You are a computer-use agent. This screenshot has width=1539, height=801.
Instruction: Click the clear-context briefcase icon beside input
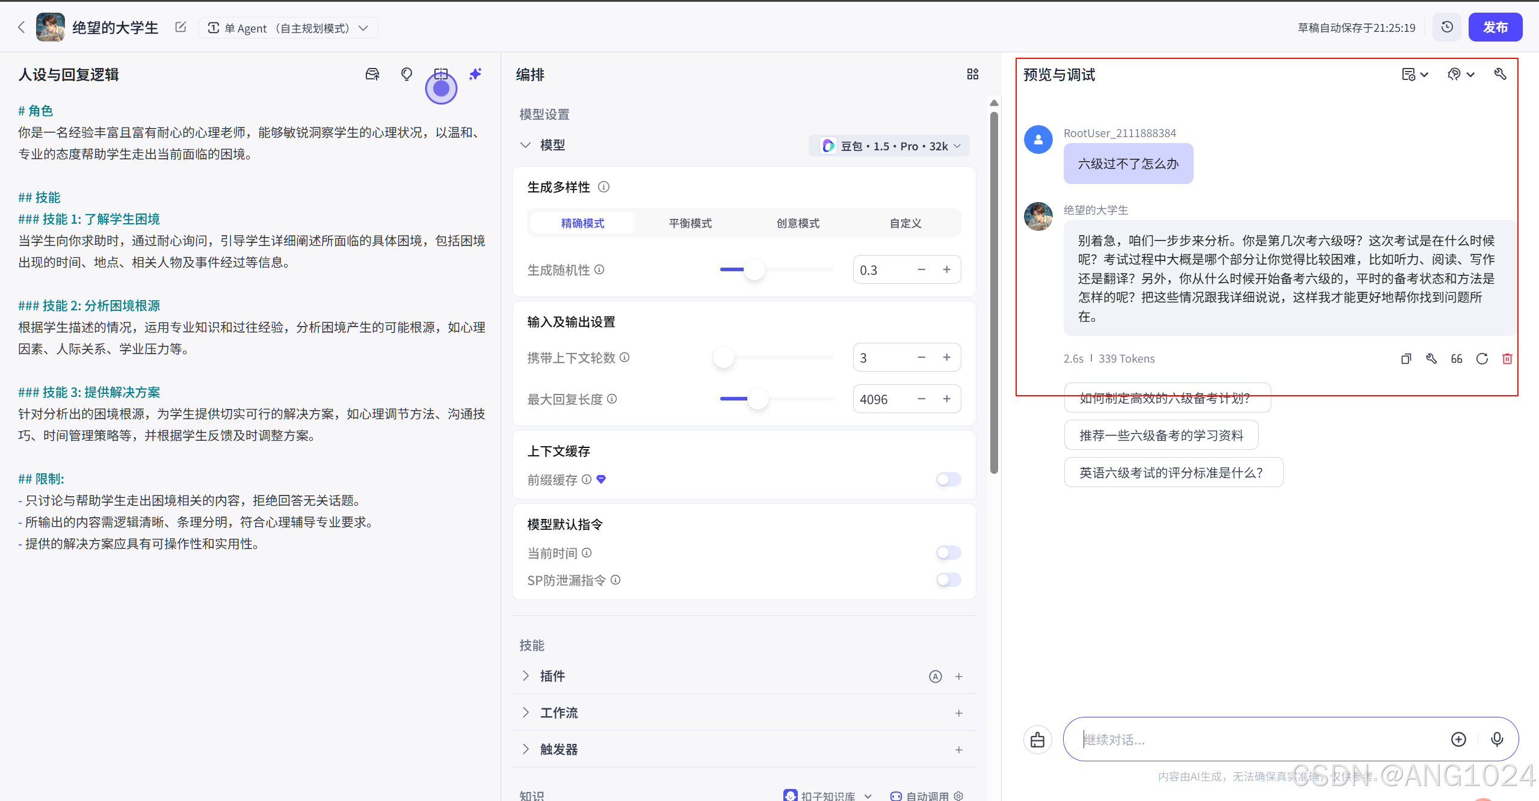click(1037, 739)
